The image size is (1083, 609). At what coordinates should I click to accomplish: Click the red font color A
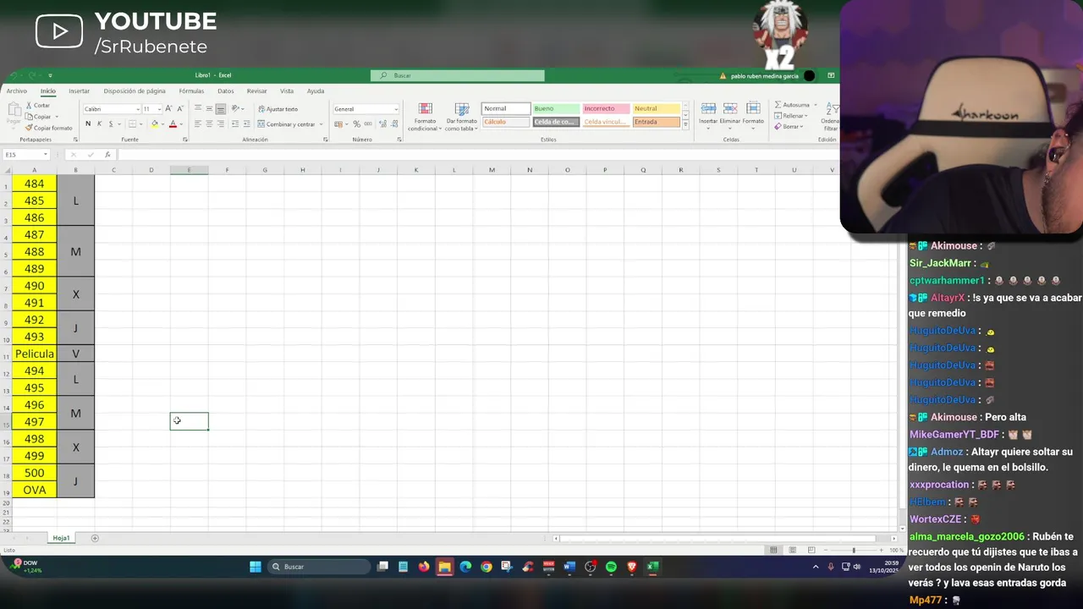pos(173,123)
